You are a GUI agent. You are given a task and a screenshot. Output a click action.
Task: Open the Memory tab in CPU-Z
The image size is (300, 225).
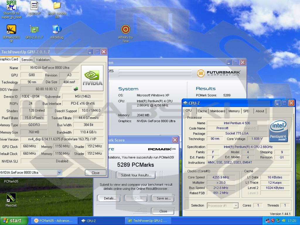point(234,111)
